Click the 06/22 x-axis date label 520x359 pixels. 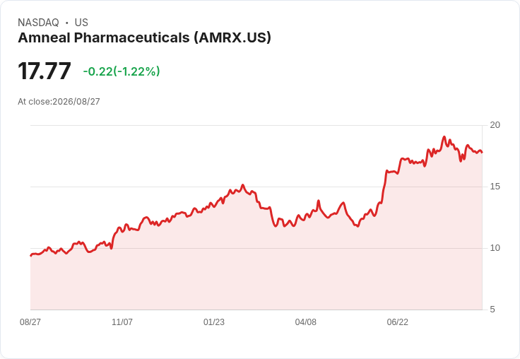pyautogui.click(x=398, y=322)
